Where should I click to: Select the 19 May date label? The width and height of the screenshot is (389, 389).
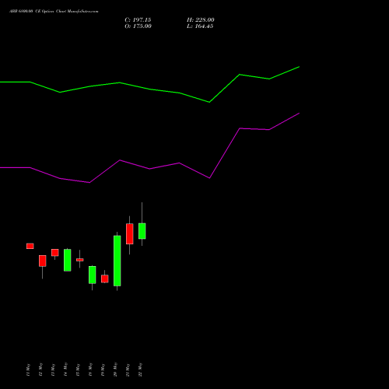[103, 370]
